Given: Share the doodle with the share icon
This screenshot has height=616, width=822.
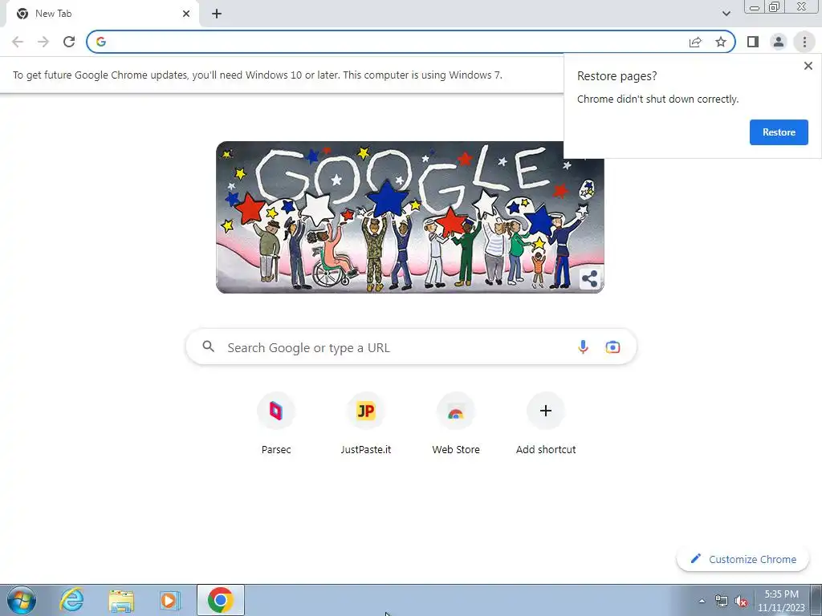Looking at the screenshot, I should (590, 278).
